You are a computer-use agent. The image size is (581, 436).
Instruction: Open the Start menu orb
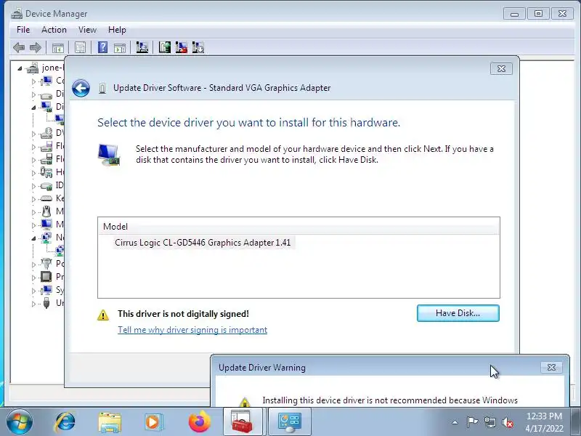pyautogui.click(x=20, y=422)
